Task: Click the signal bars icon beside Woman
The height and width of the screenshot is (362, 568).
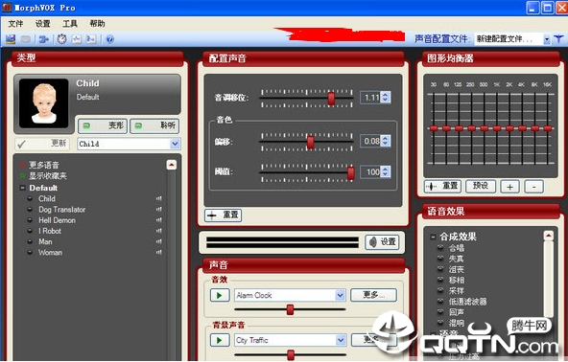Action: pyautogui.click(x=158, y=253)
